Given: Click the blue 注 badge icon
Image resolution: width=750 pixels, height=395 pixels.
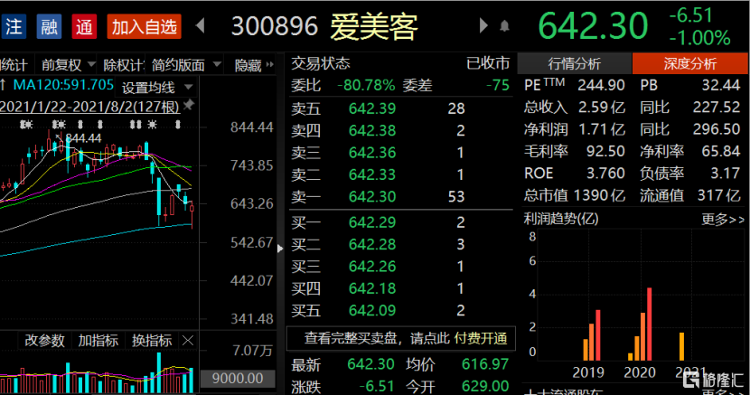Looking at the screenshot, I should [14, 26].
